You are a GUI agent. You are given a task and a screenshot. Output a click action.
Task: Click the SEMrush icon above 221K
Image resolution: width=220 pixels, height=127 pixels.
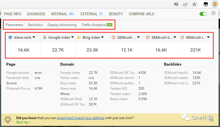[182, 37]
